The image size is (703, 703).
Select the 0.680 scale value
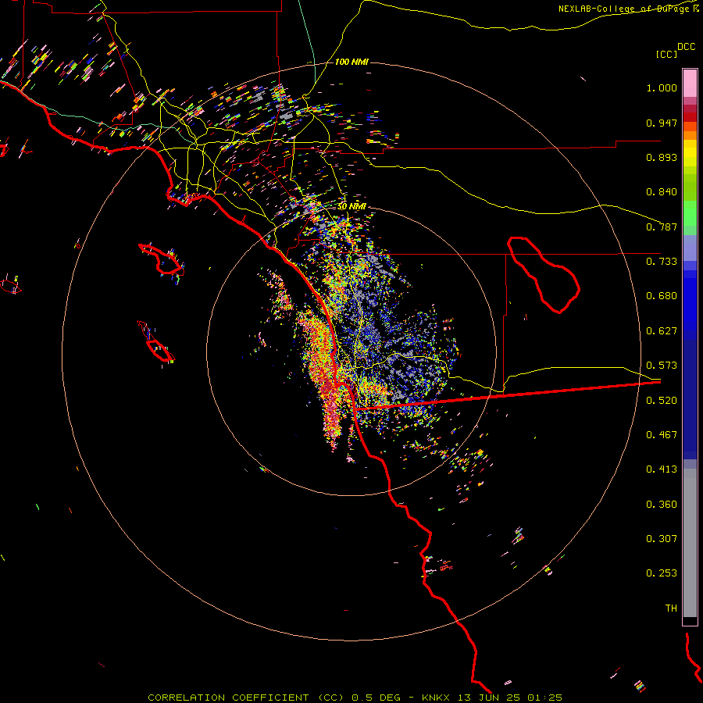click(662, 296)
